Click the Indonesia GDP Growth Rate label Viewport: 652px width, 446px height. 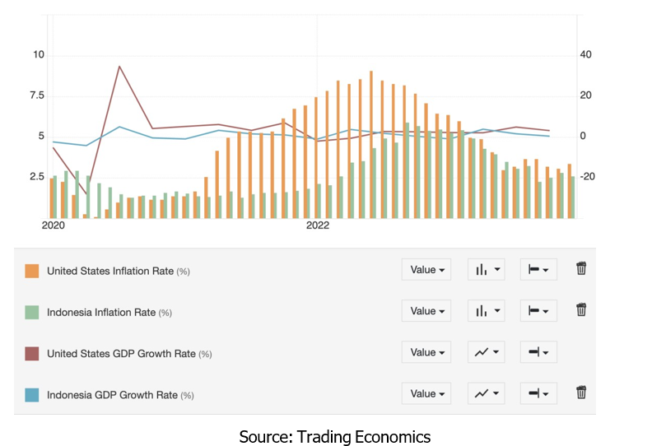click(109, 395)
